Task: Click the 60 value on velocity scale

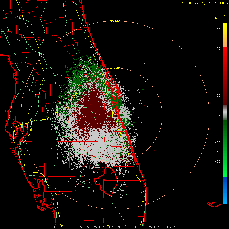Action: point(219,58)
